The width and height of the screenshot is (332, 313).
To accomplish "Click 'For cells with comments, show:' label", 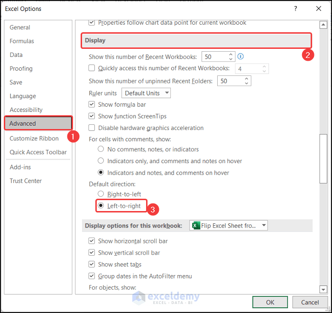I will 130,139.
